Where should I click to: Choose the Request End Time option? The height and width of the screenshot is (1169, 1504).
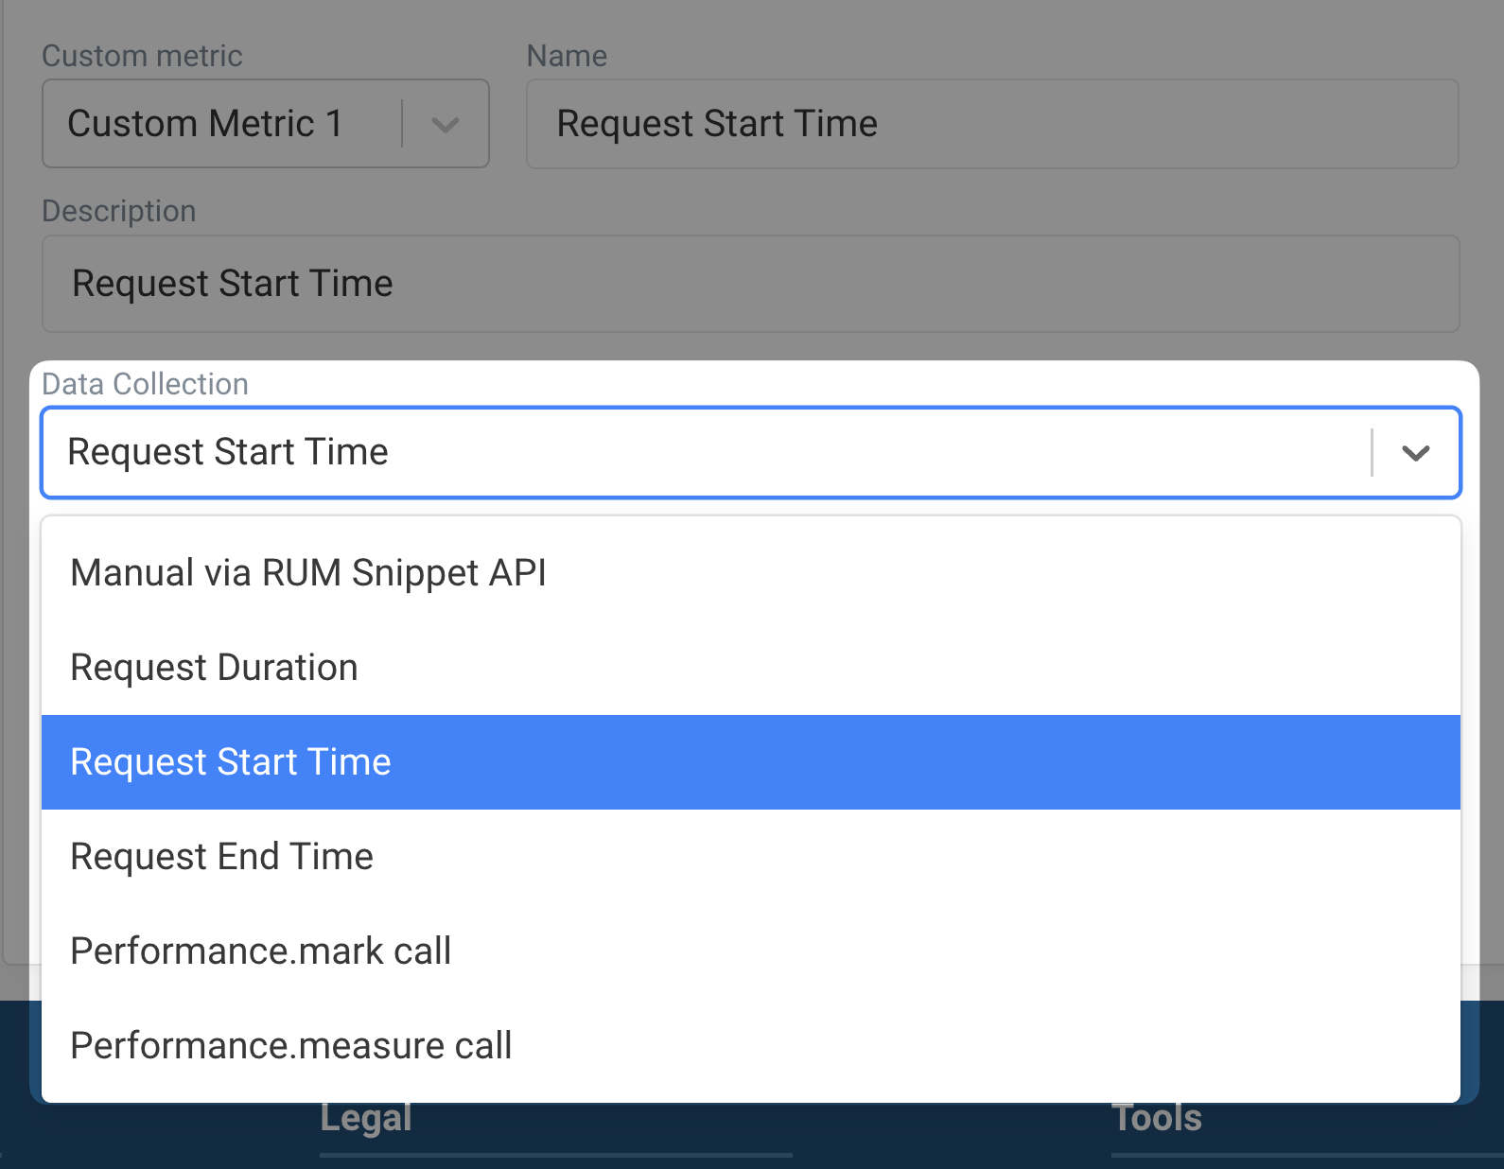(x=751, y=857)
